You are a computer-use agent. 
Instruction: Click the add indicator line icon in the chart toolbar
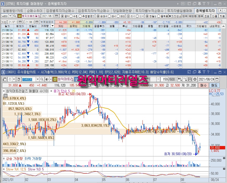pos(185,79)
